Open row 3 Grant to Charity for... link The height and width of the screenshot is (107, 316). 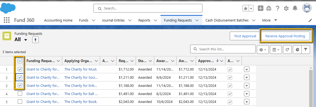[x=43, y=85]
